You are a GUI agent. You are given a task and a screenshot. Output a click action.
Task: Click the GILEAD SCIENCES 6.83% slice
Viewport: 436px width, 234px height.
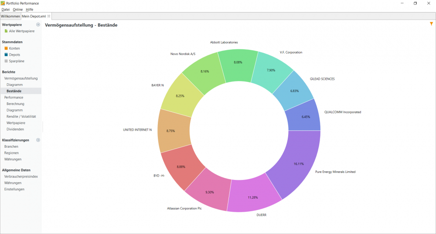pyautogui.click(x=295, y=92)
